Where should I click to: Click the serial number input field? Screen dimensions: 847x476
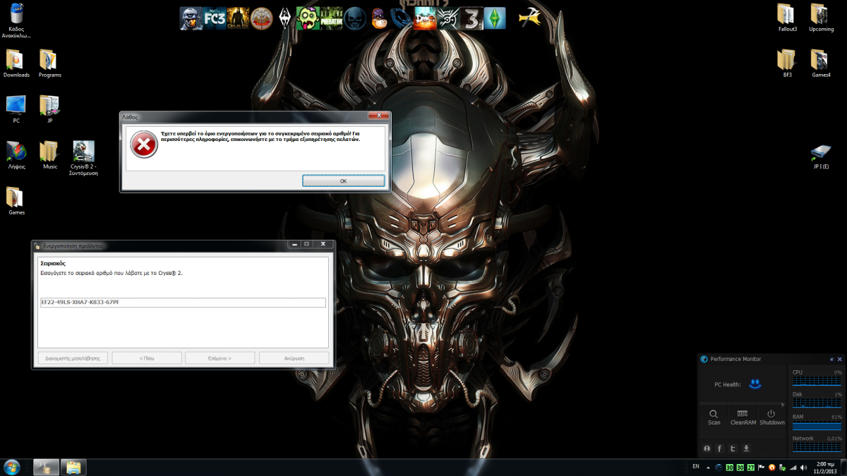[183, 303]
